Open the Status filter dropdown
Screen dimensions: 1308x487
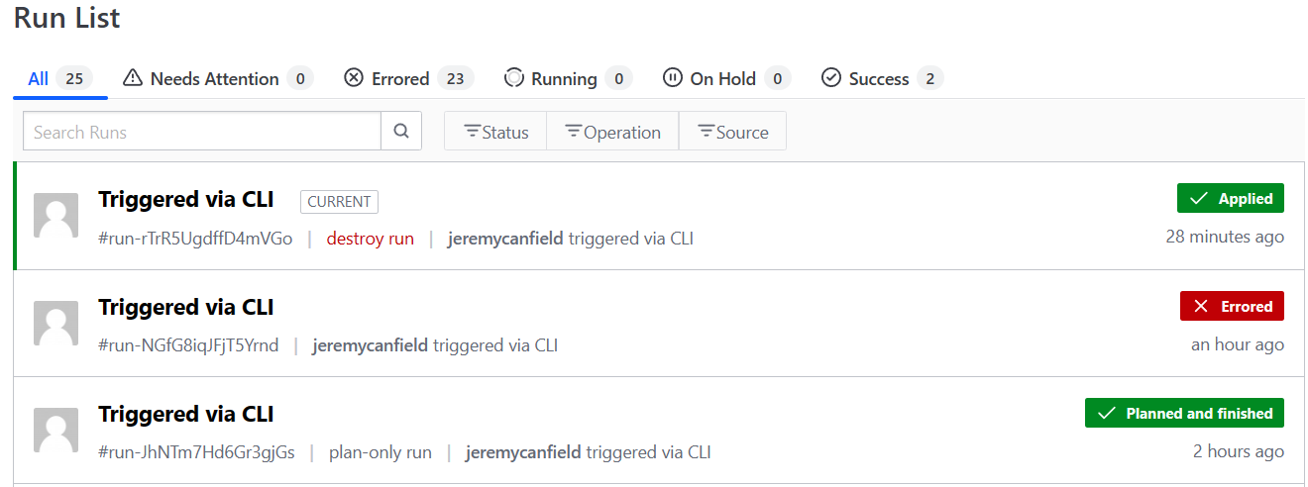[x=495, y=131]
